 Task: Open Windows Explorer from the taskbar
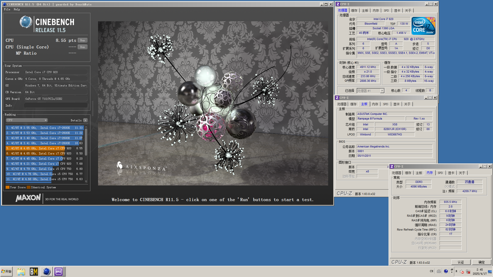point(21,272)
